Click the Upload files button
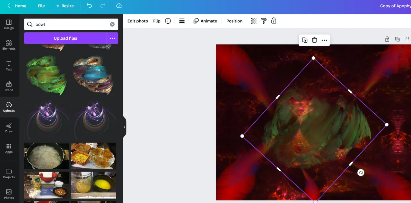Image resolution: width=411 pixels, height=203 pixels. tap(65, 38)
